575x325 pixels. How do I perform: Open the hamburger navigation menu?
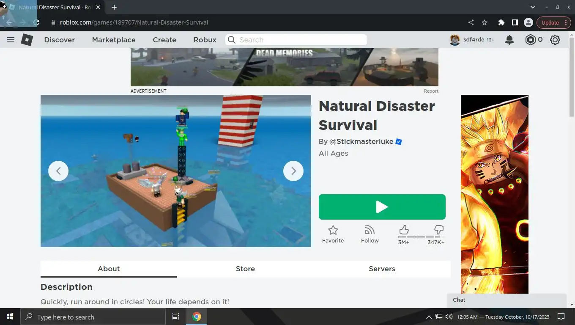11,40
